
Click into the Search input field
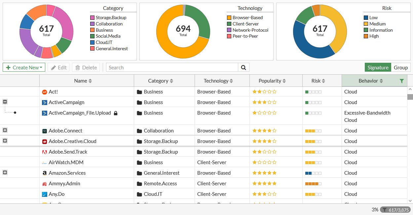[x=172, y=67]
